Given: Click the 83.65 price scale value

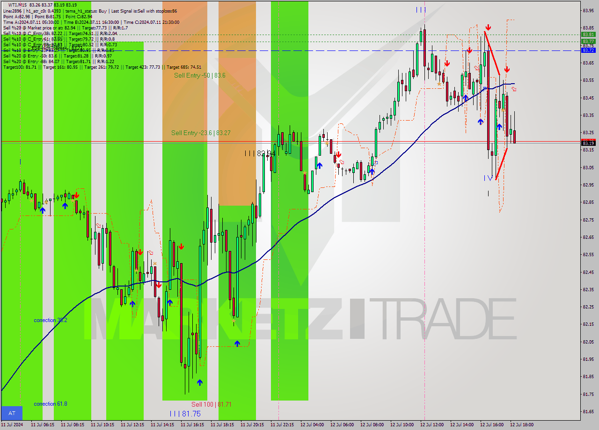Looking at the screenshot, I should [x=588, y=63].
